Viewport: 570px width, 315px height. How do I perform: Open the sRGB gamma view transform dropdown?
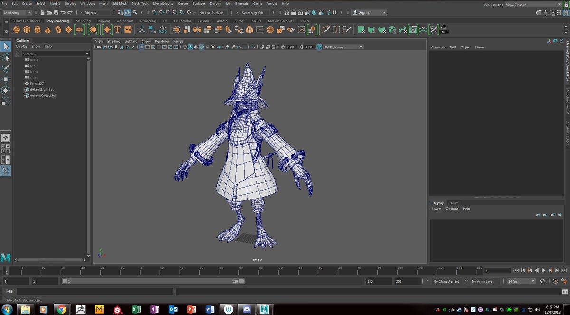click(343, 47)
